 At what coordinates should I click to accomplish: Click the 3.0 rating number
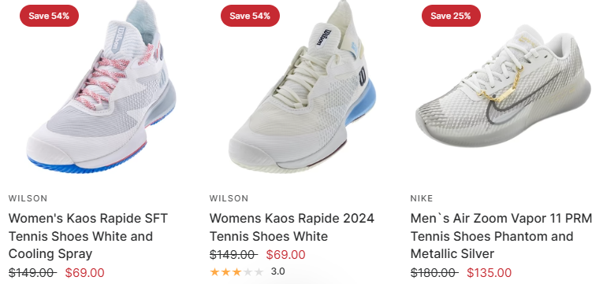(x=277, y=271)
